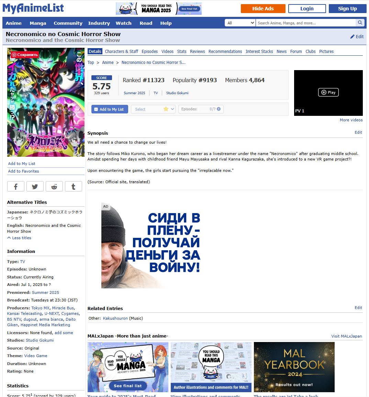Viewport: 369px width, 397px height.
Task: Click Visit MALxJapan link
Action: pyautogui.click(x=346, y=336)
